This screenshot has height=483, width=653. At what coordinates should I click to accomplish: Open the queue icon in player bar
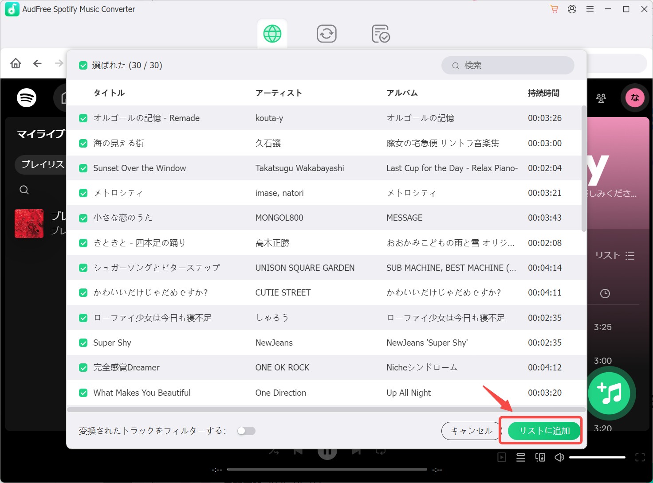tap(521, 457)
